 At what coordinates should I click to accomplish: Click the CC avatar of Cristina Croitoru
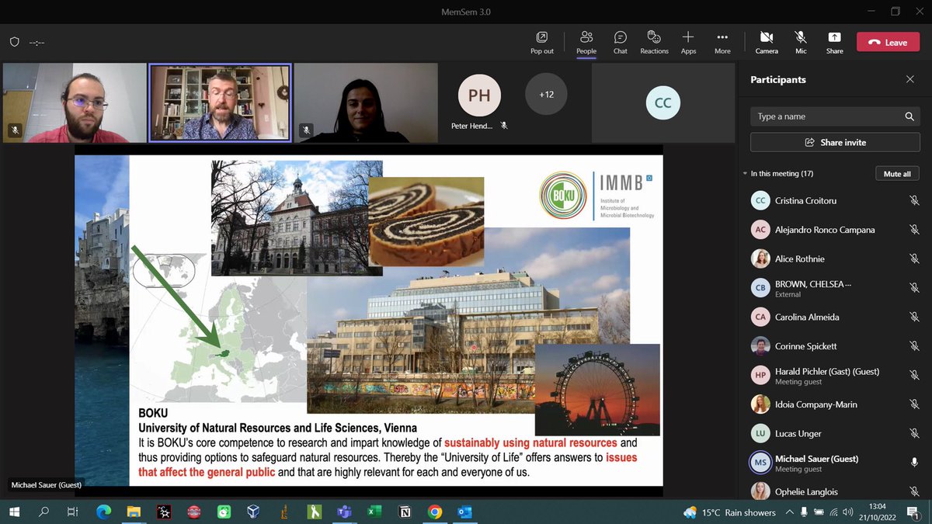pyautogui.click(x=760, y=200)
